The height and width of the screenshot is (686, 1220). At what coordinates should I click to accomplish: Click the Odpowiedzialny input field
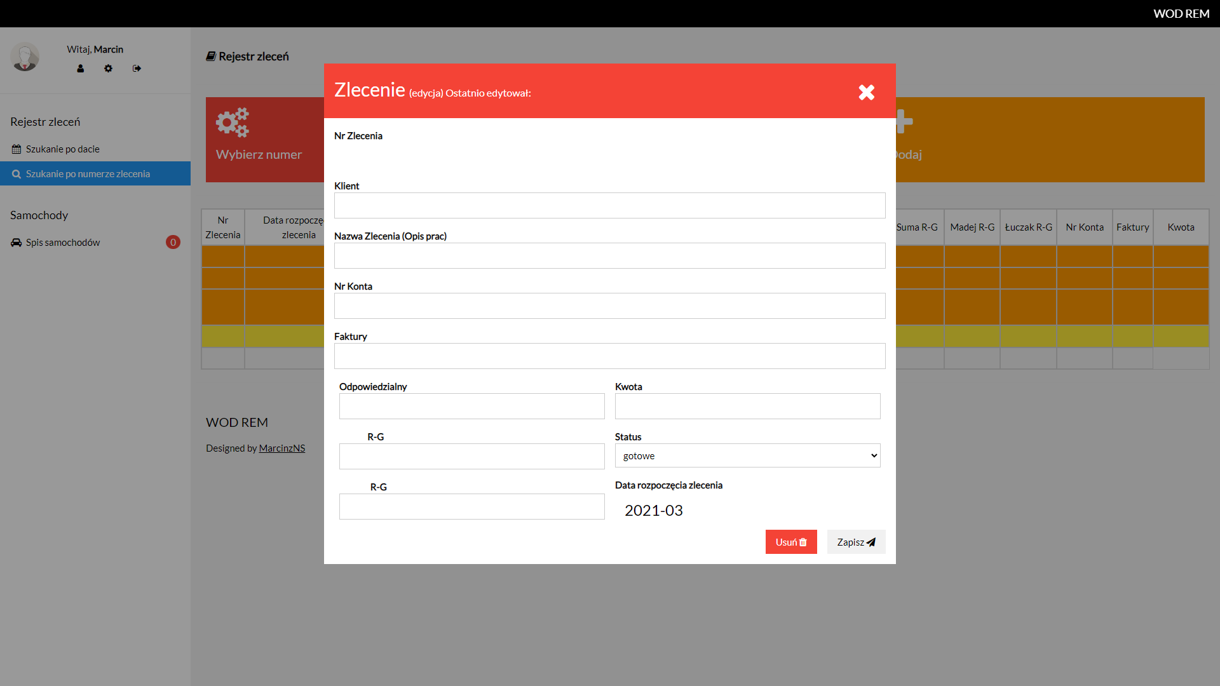[471, 407]
